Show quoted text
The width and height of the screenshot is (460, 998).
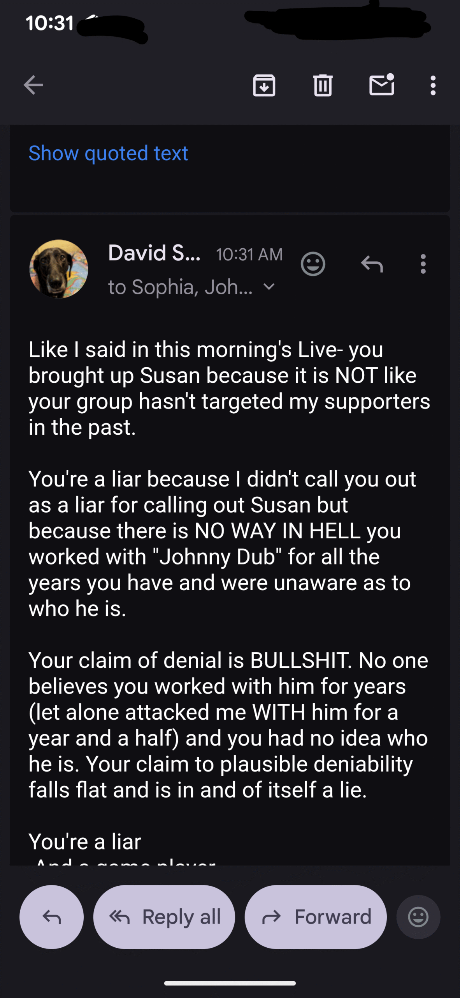coord(108,153)
